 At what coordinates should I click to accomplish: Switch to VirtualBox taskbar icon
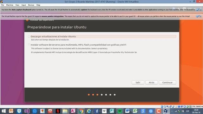tap(166, 111)
